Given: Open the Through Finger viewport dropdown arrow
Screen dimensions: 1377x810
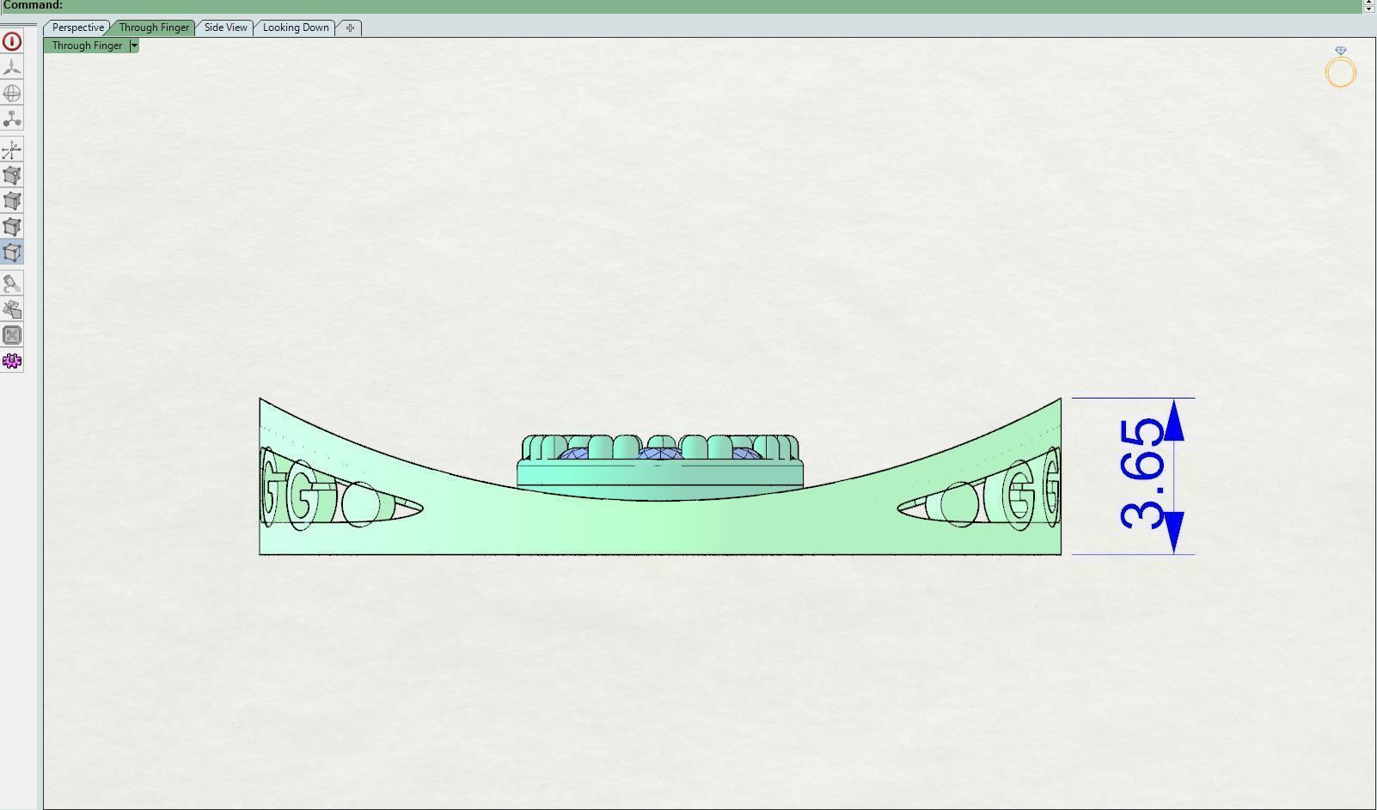Looking at the screenshot, I should (134, 46).
